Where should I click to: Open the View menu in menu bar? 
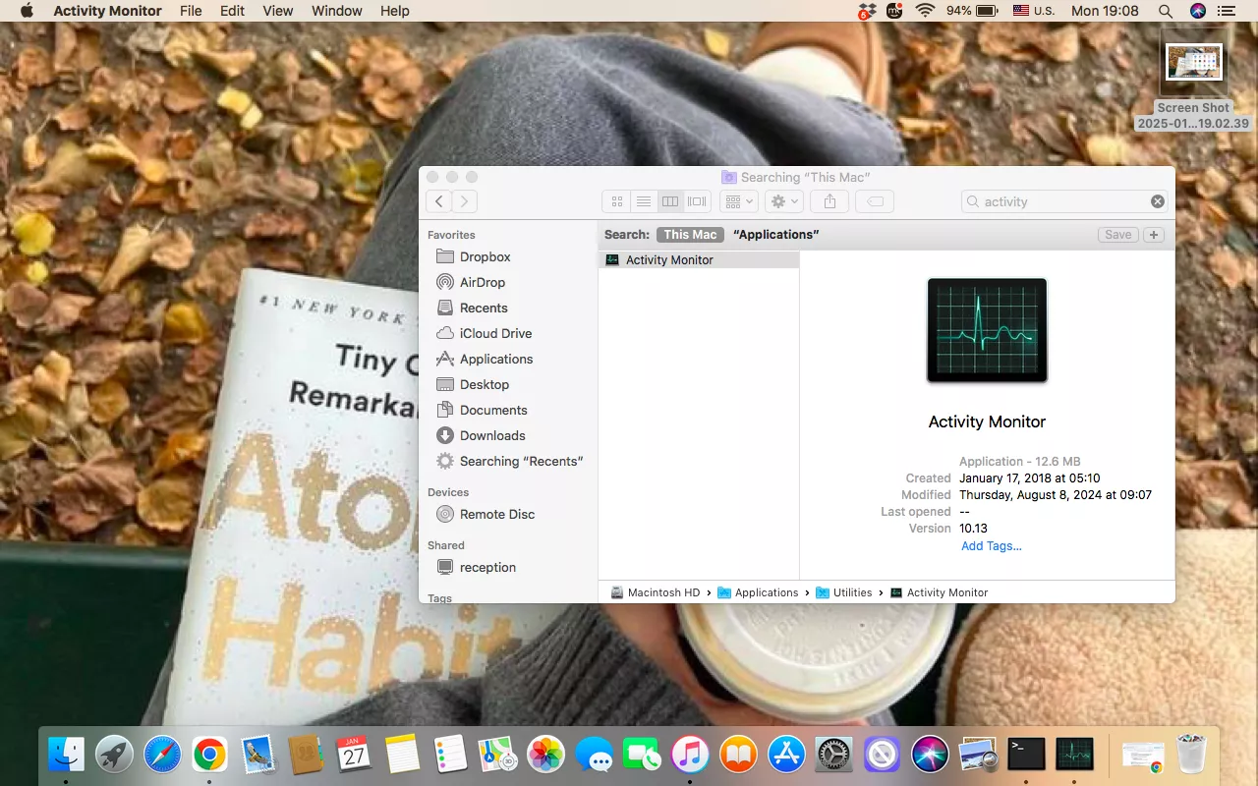(x=278, y=11)
